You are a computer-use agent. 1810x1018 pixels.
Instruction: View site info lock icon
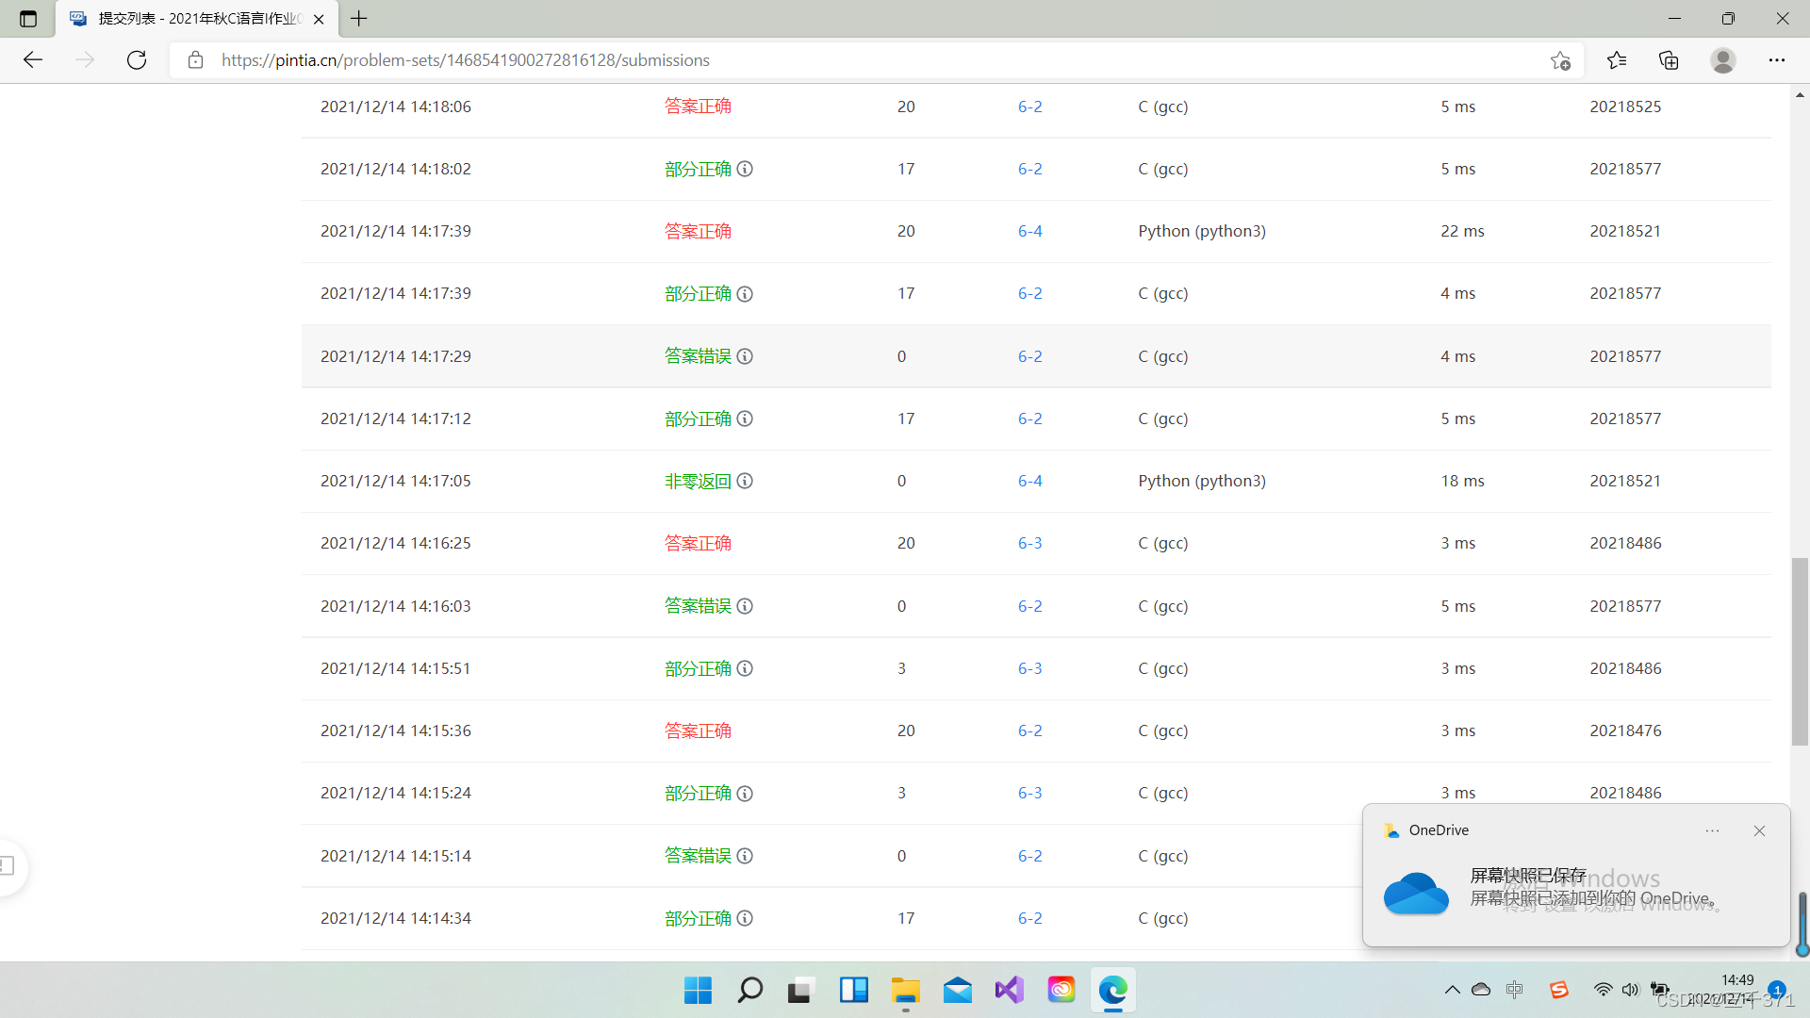195,60
